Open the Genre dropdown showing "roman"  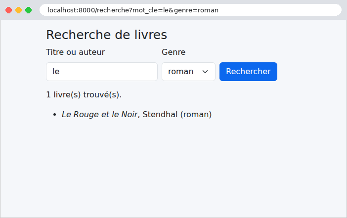pos(188,72)
